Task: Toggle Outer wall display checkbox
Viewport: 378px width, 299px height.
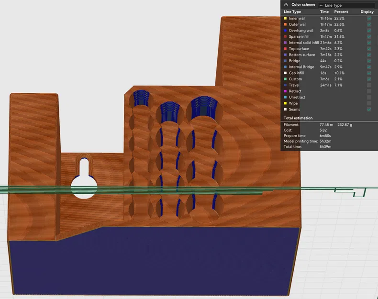Action: tap(369, 24)
